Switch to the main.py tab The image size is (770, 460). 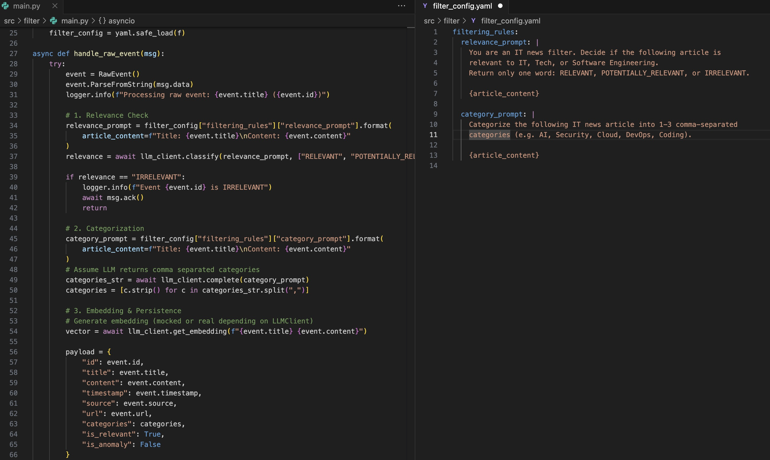point(26,6)
